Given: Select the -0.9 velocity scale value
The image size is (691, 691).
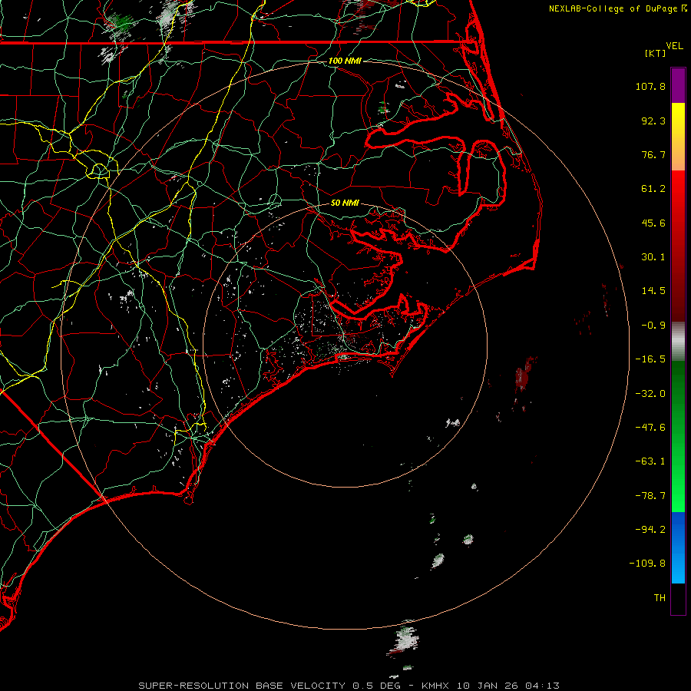Looking at the screenshot, I should tap(653, 326).
